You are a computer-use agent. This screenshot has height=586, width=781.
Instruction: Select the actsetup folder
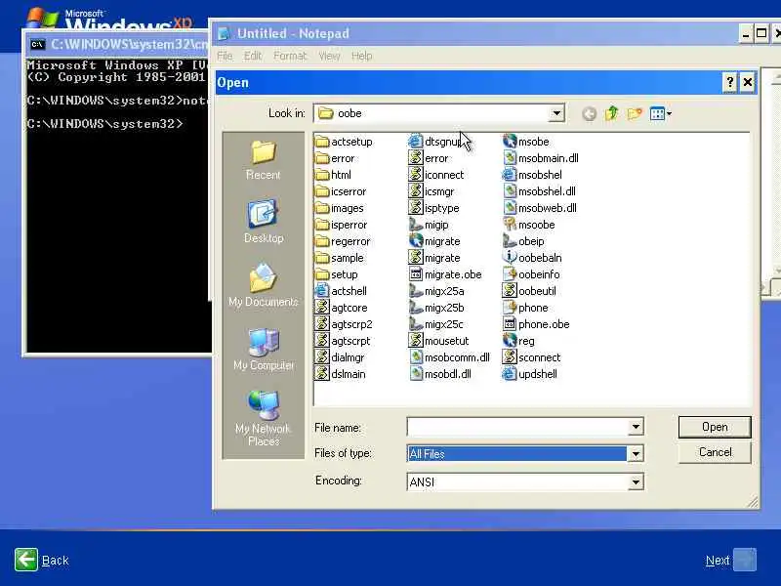point(345,142)
